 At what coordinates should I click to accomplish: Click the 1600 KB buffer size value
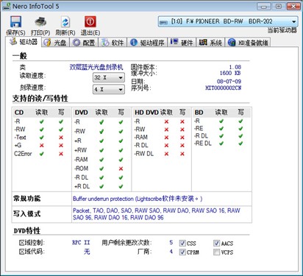230,73
